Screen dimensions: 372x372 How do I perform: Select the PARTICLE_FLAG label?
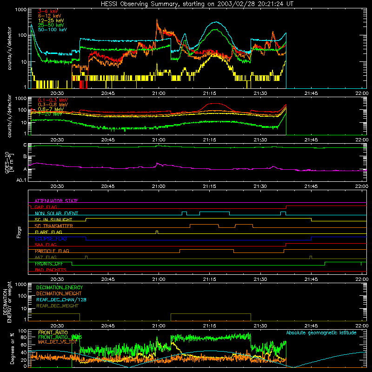point(52,251)
